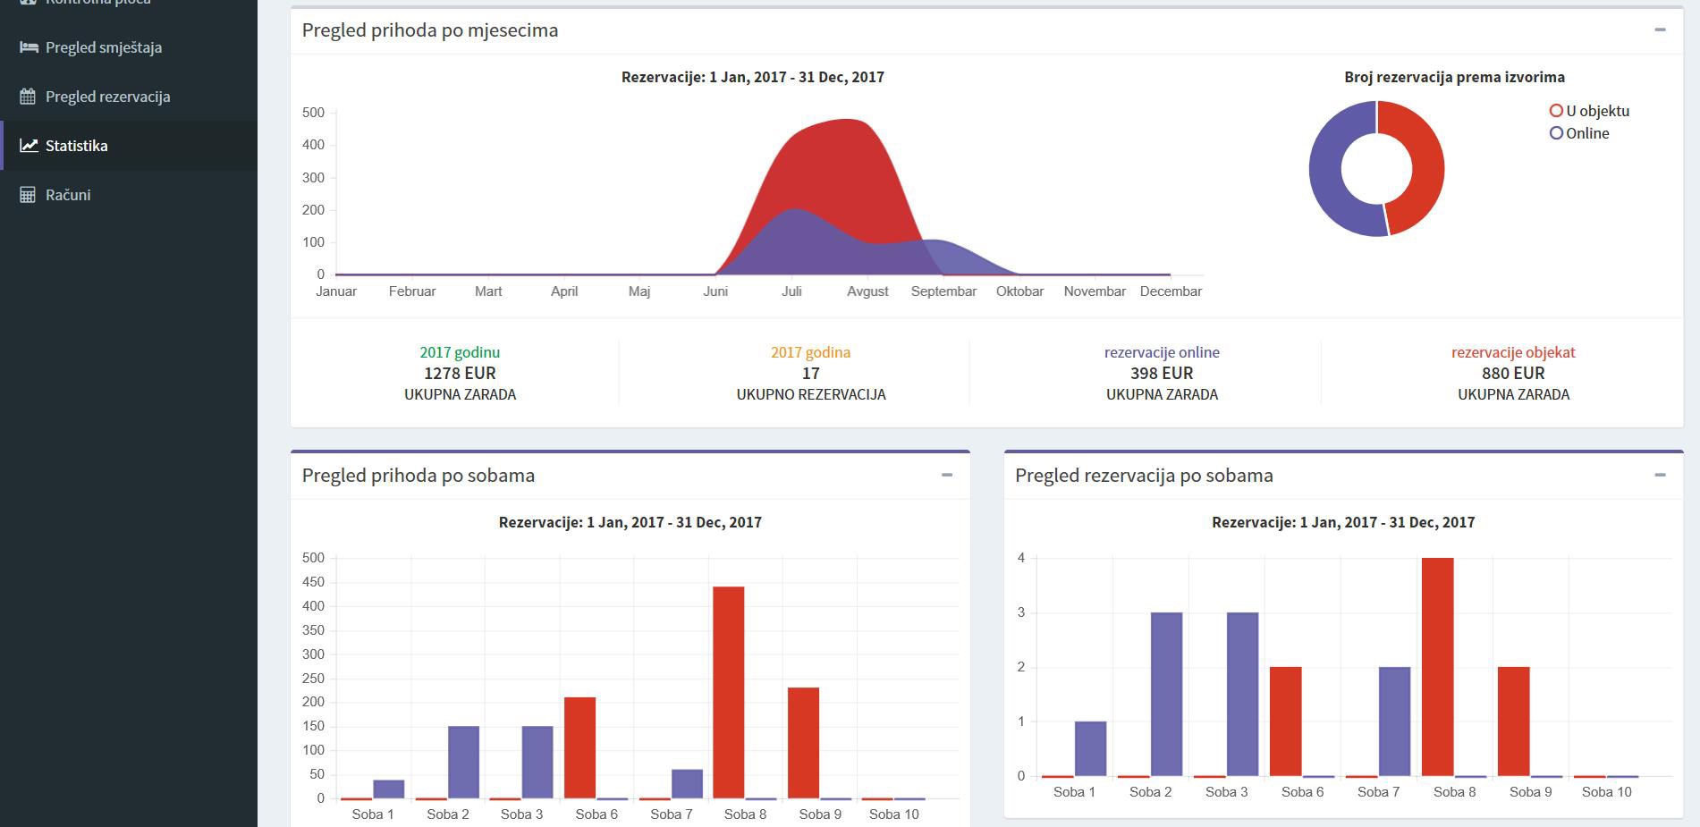Toggle the Online series label in legend

point(1587,133)
